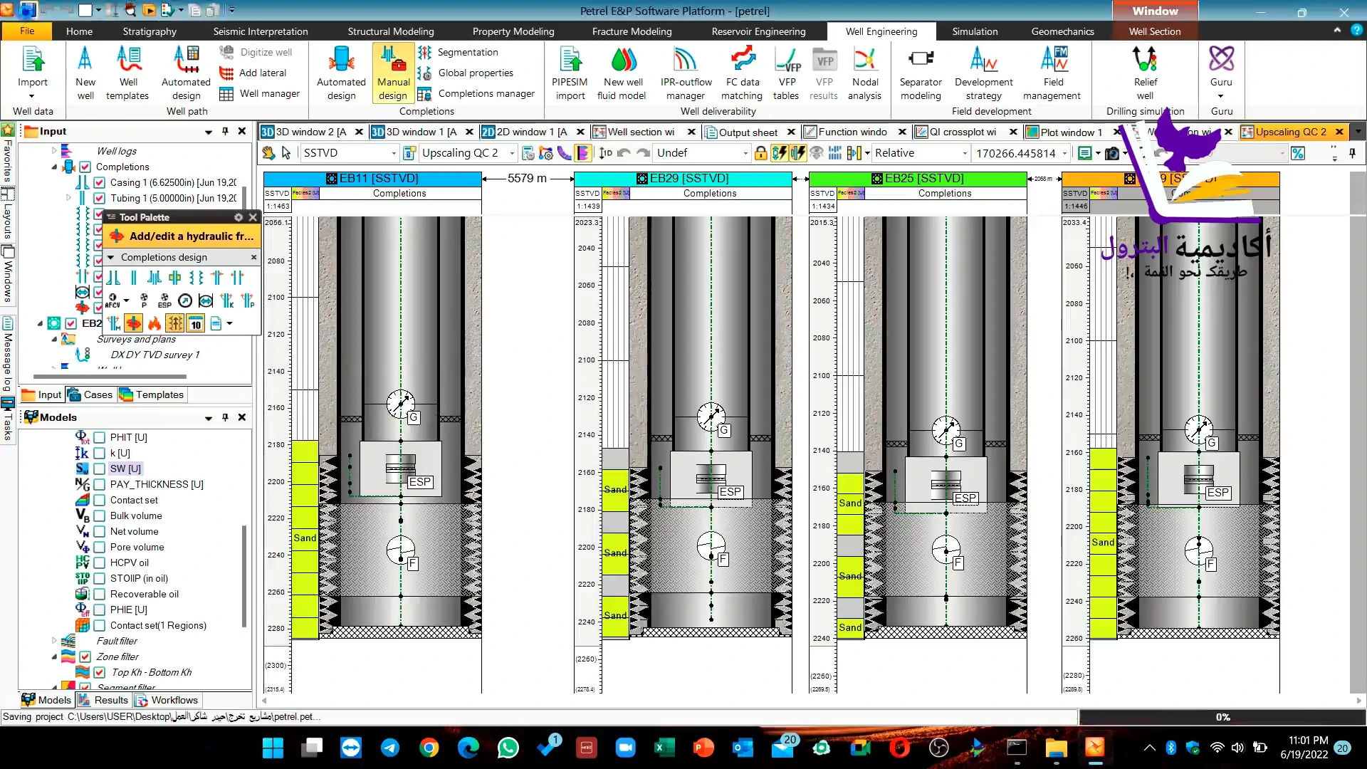Open the Import well data tool
The height and width of the screenshot is (769, 1367).
click(x=33, y=73)
